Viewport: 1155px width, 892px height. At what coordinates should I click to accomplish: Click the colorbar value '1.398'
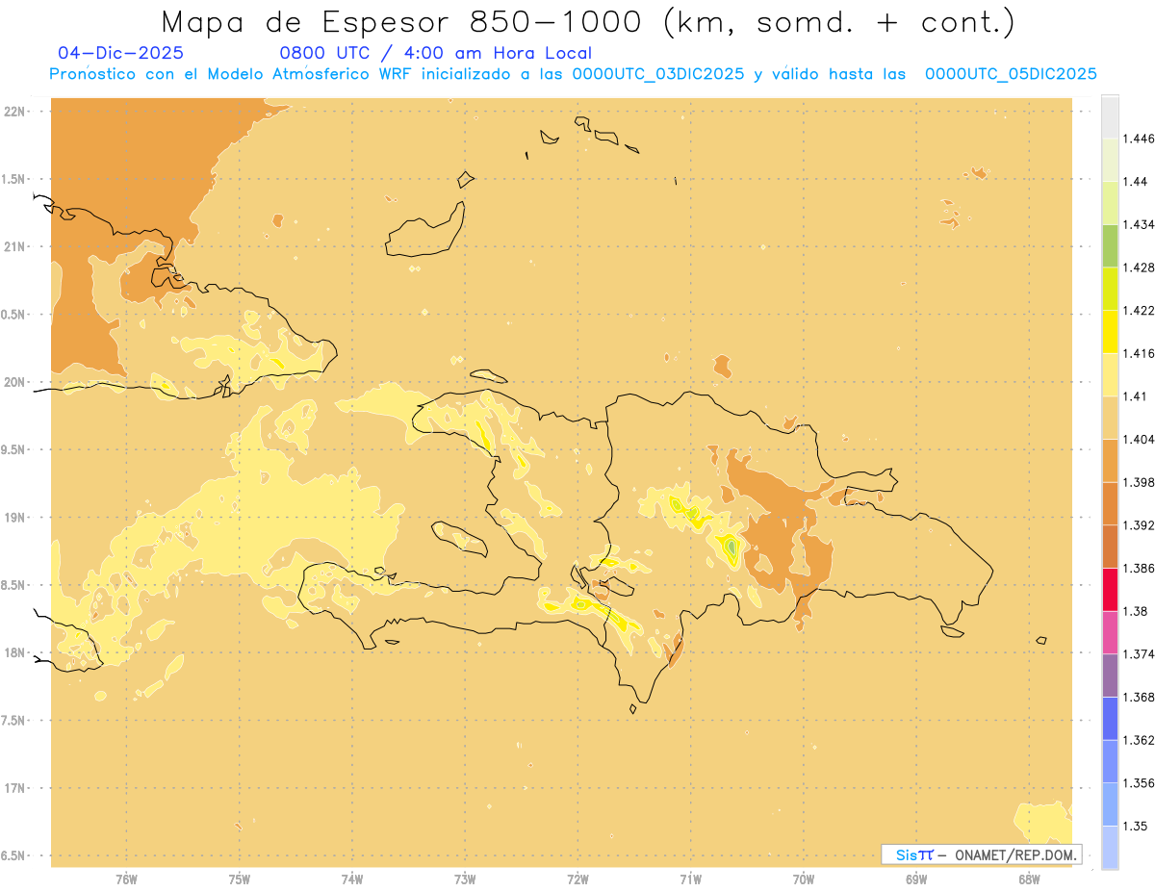pyautogui.click(x=1141, y=482)
